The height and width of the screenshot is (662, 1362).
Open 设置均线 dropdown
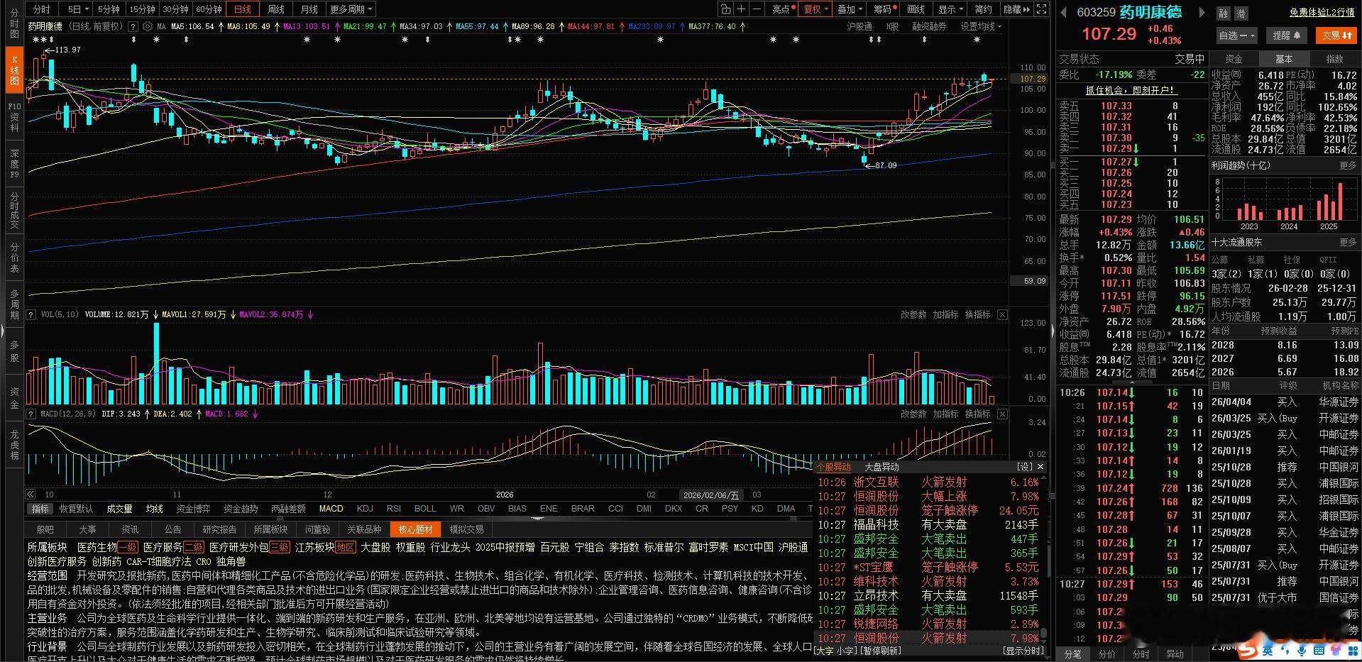click(981, 26)
